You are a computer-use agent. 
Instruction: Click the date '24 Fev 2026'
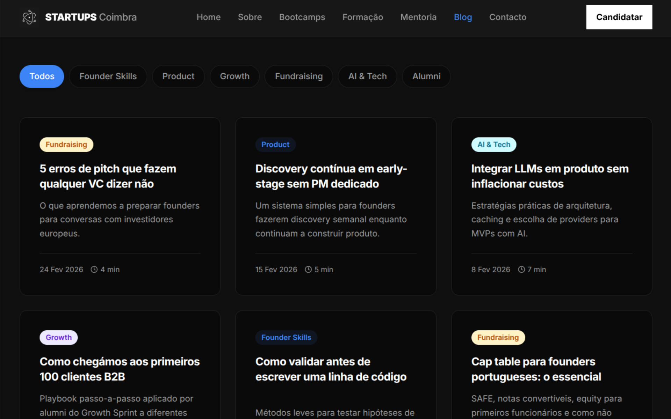click(62, 270)
